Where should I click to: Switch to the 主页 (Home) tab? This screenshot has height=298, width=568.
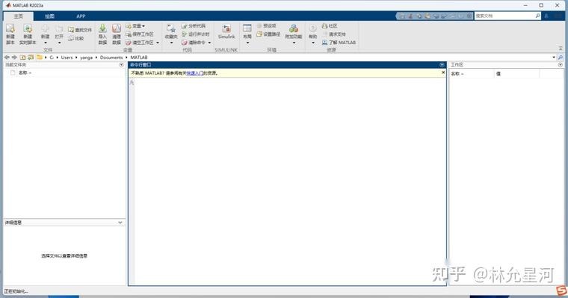coord(19,16)
